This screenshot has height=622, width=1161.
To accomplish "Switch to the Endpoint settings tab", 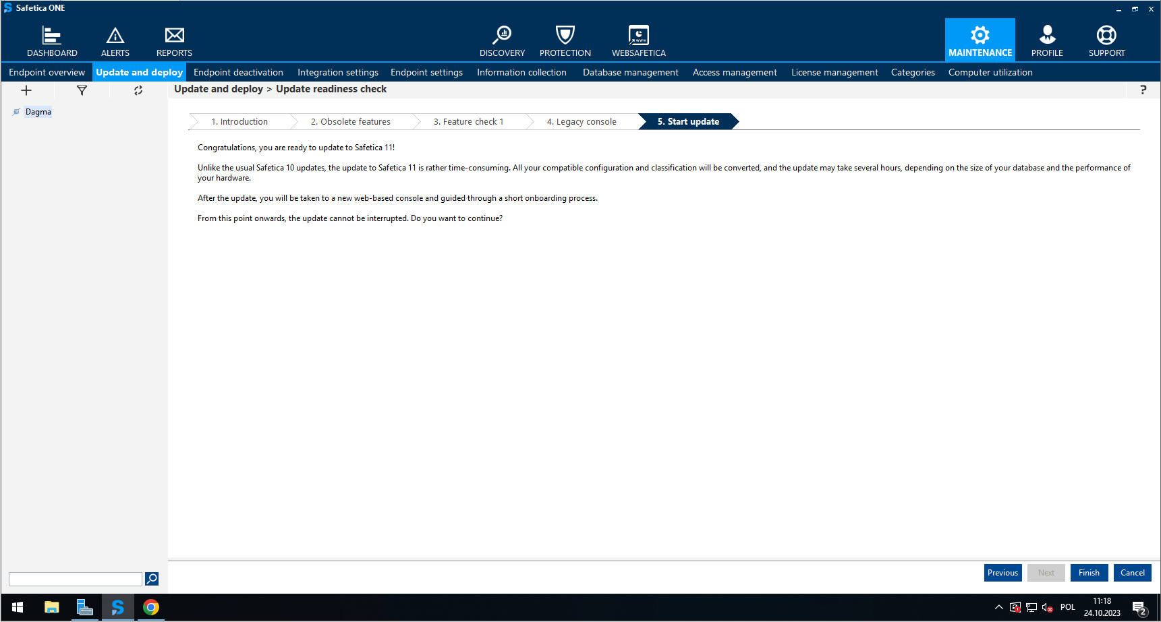I will click(x=426, y=72).
